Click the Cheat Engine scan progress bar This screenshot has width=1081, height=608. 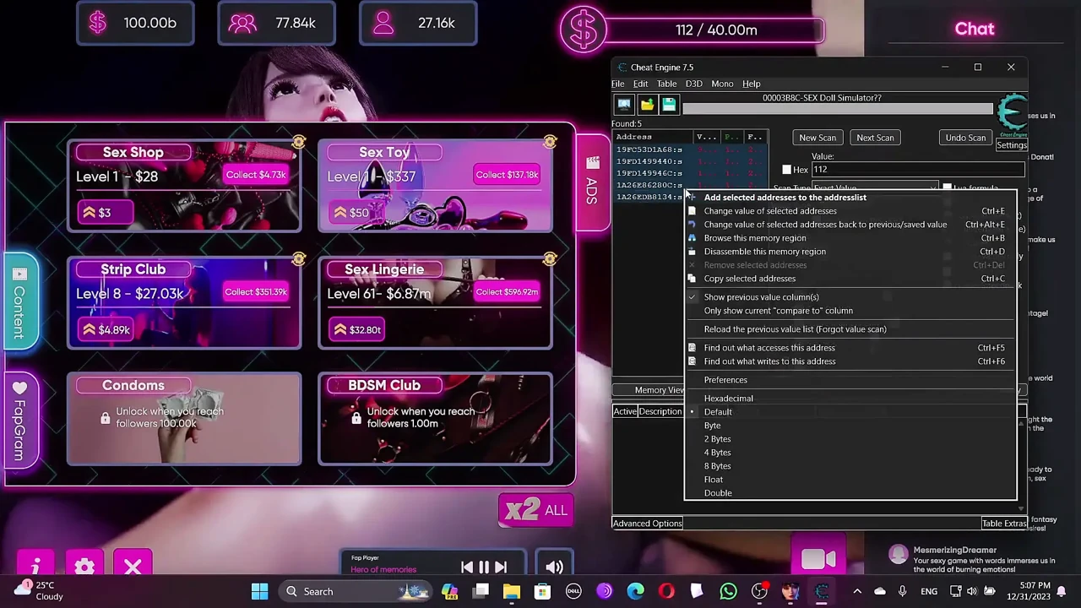[x=838, y=109]
